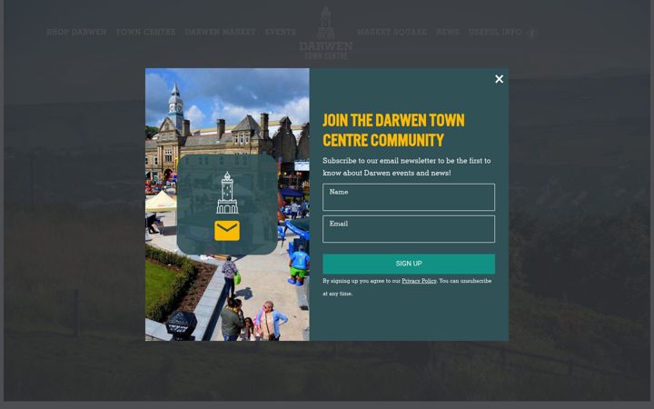Click the Darwen Town Centre header logo
The width and height of the screenshot is (654, 409).
pos(326,33)
